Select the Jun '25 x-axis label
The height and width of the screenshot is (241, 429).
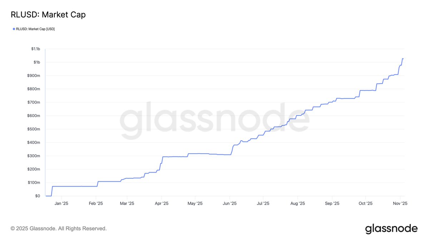pos(230,204)
